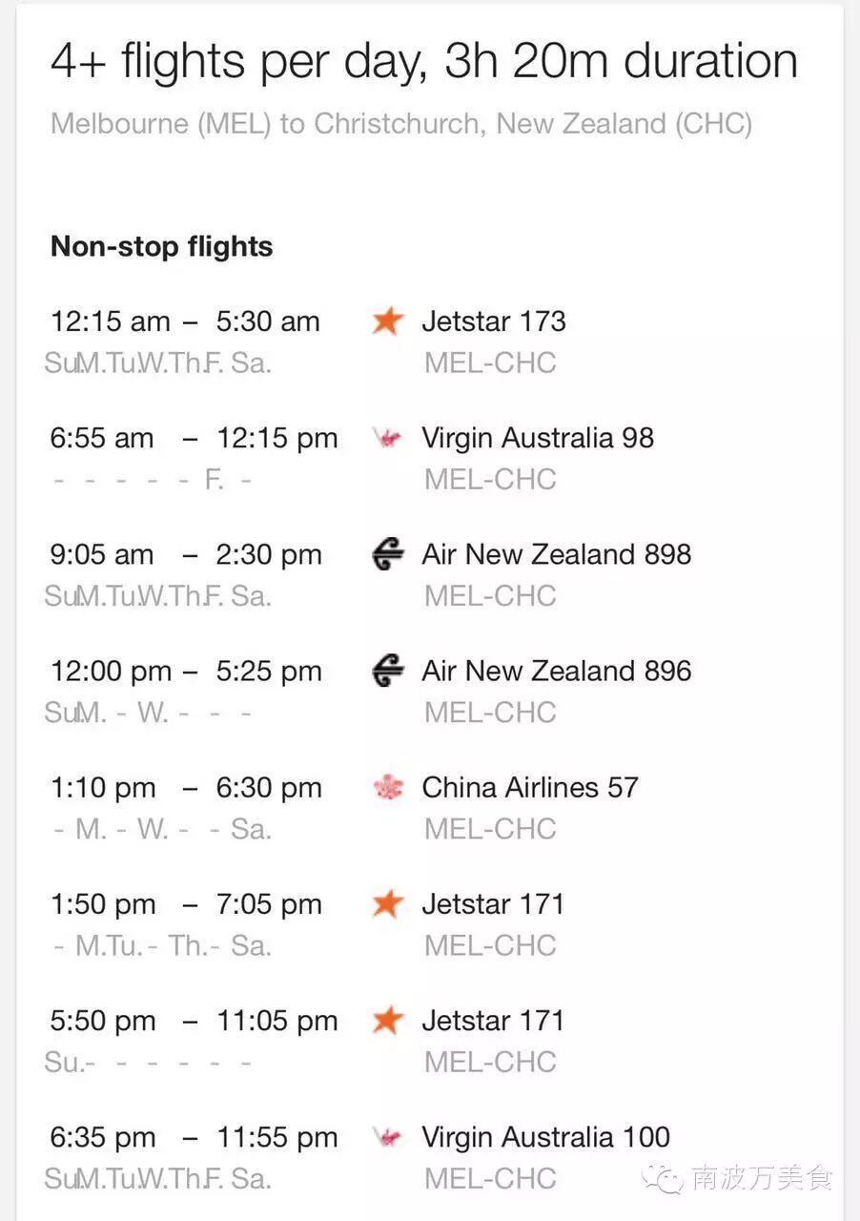860x1221 pixels.
Task: Click the Melbourne to Christchurch route subtitle
Action: point(401,124)
